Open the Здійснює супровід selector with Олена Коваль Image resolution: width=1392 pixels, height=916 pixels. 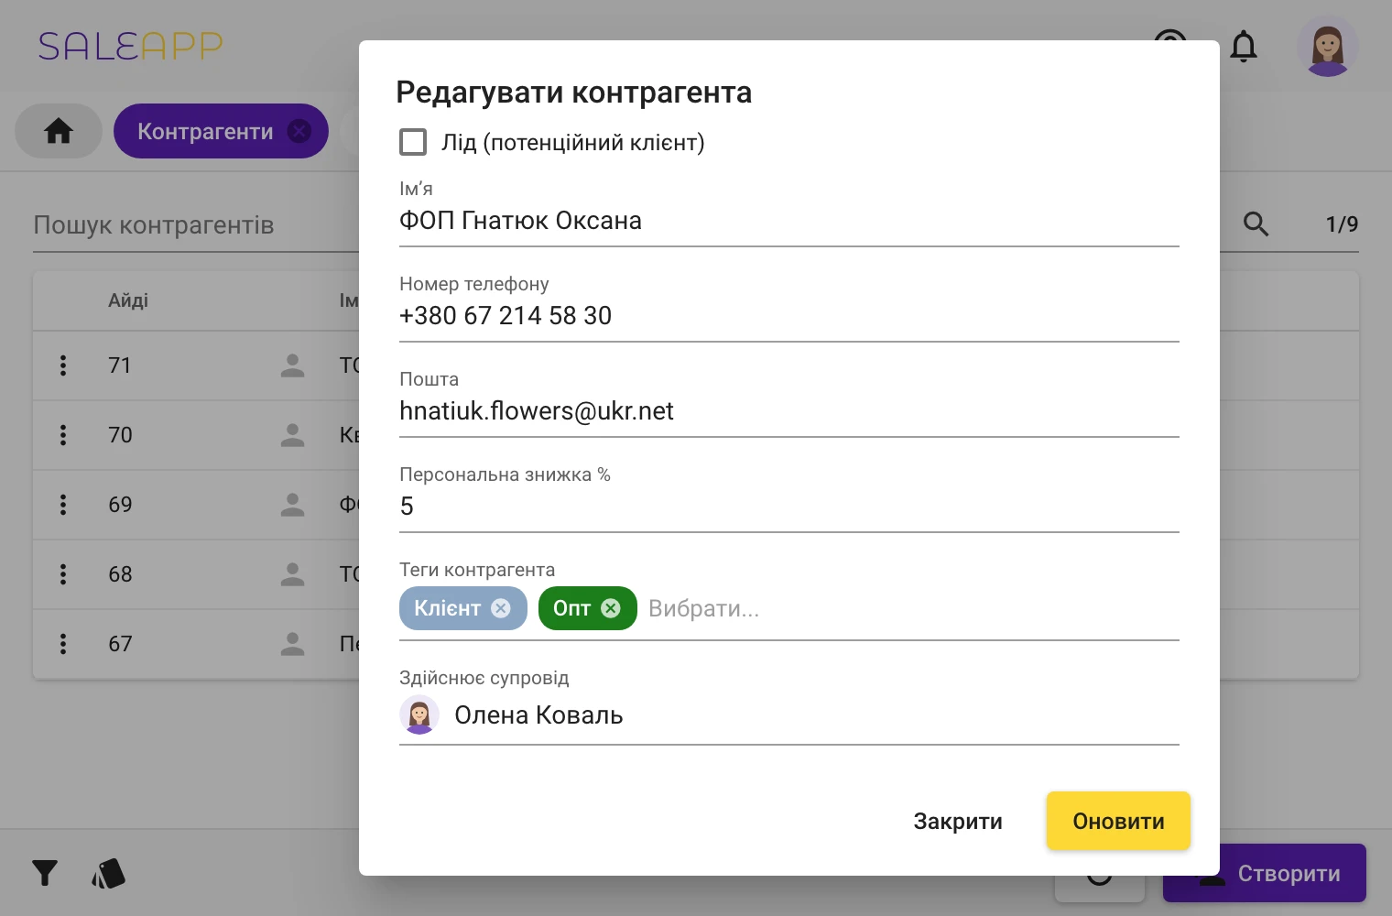(x=788, y=715)
